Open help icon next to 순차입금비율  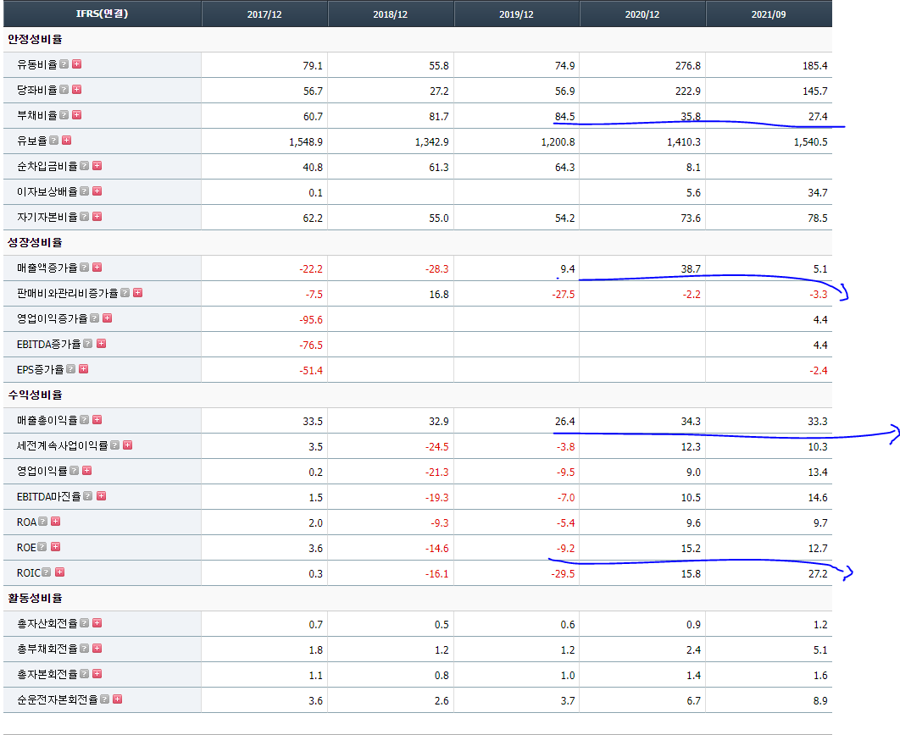click(85, 166)
